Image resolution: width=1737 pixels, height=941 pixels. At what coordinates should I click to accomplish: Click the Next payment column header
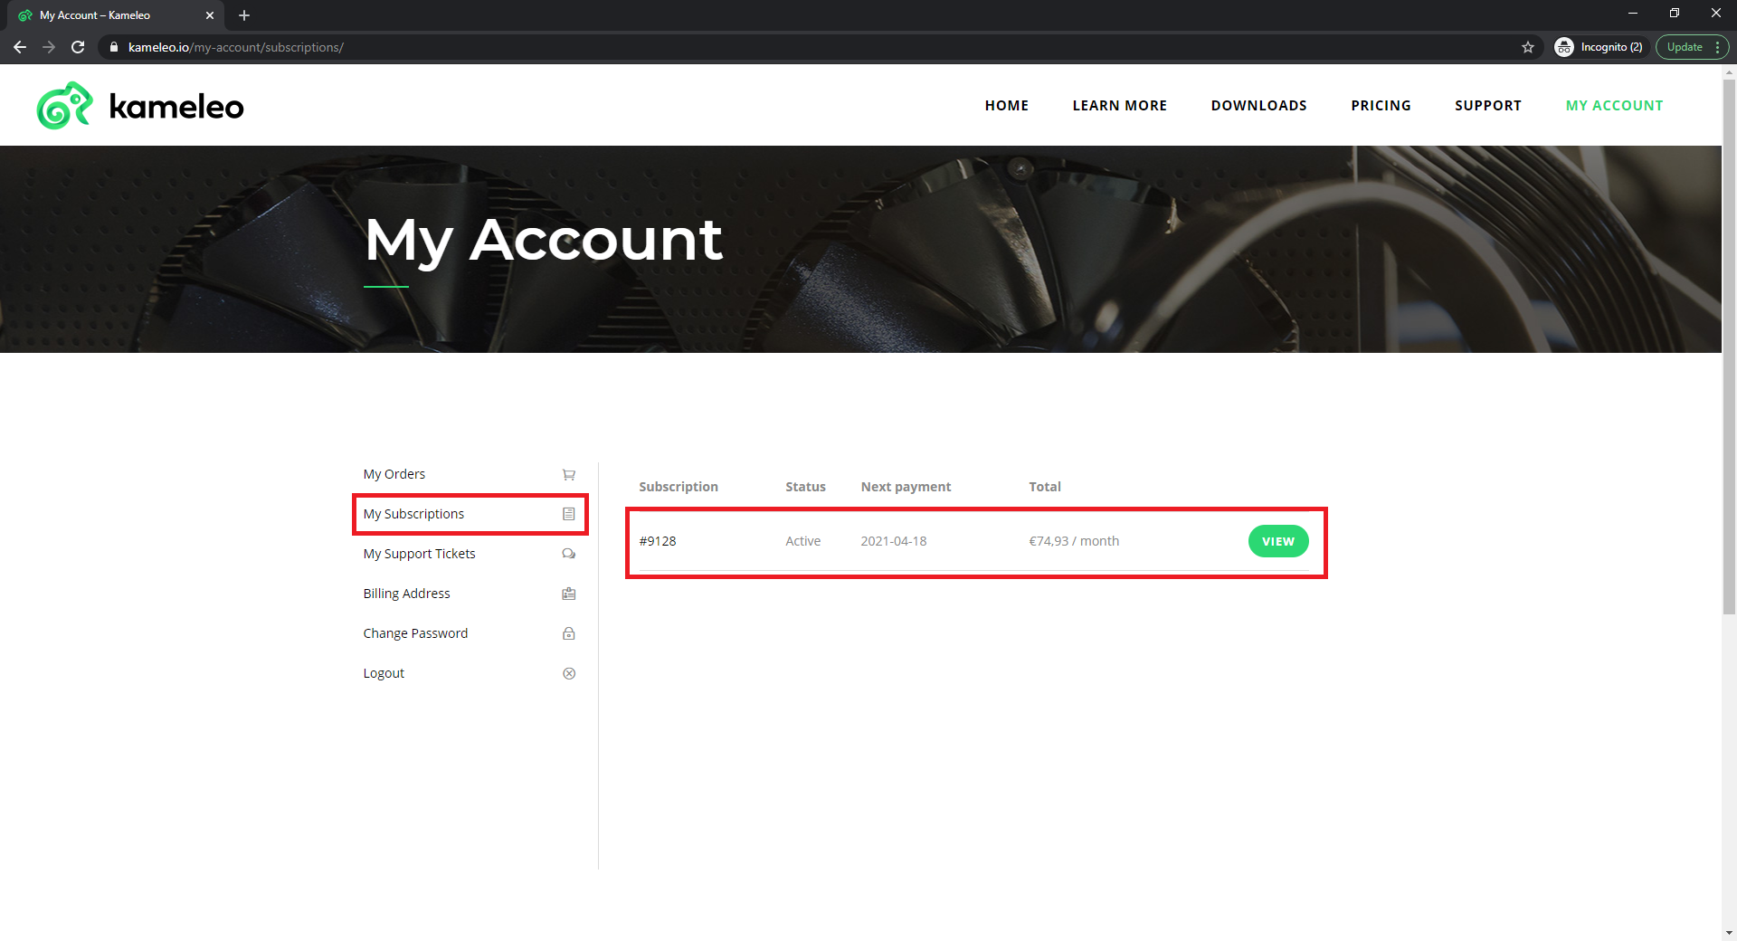[x=906, y=487]
